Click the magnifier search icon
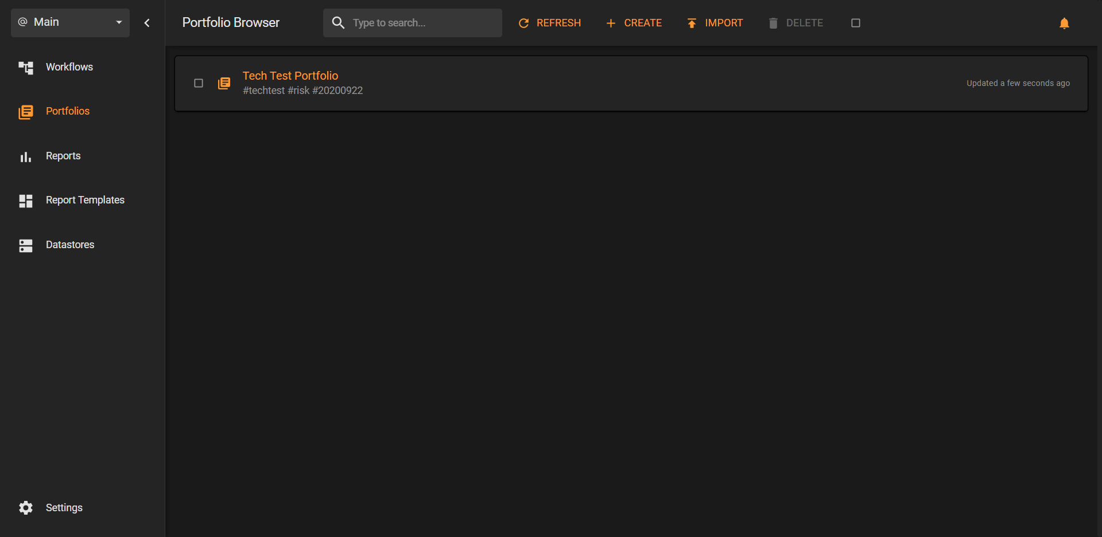Viewport: 1102px width, 537px height. 338,23
